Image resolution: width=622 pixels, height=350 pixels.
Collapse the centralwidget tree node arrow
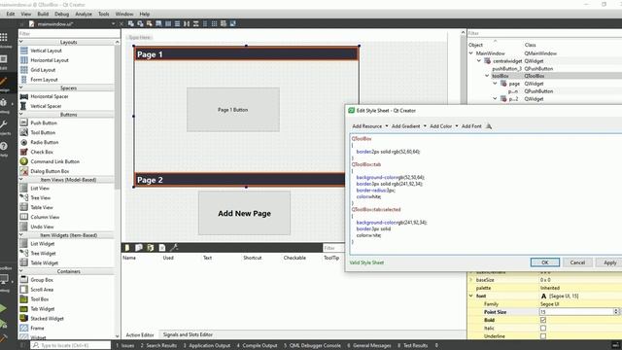pyautogui.click(x=479, y=61)
